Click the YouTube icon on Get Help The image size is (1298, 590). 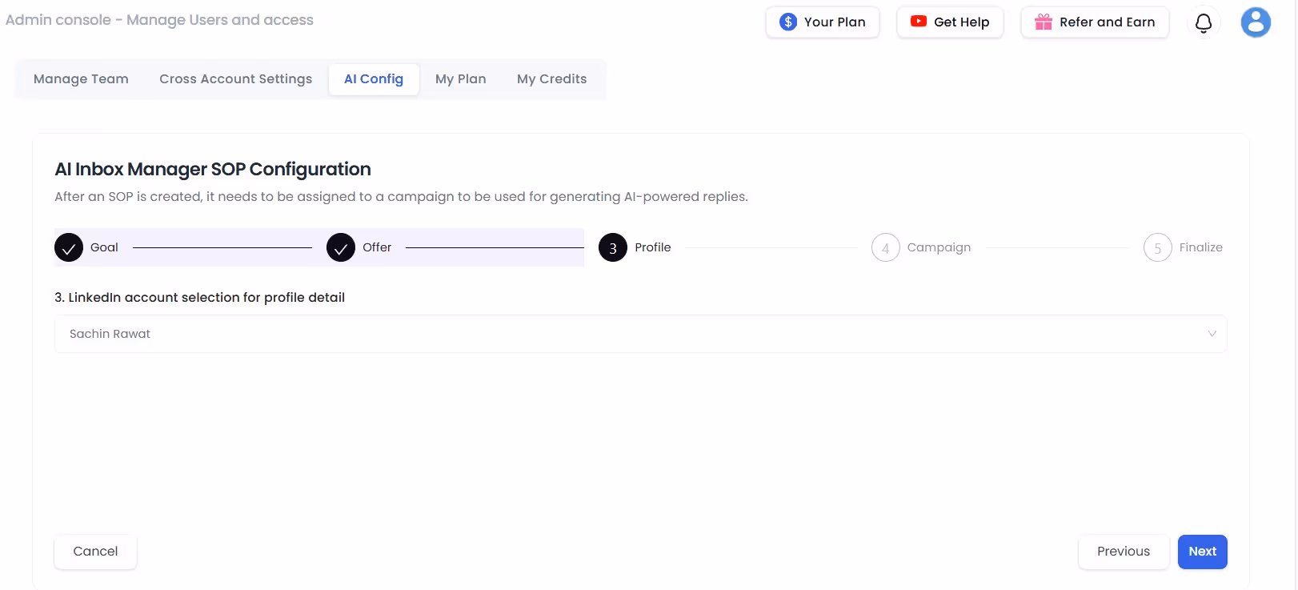919,22
